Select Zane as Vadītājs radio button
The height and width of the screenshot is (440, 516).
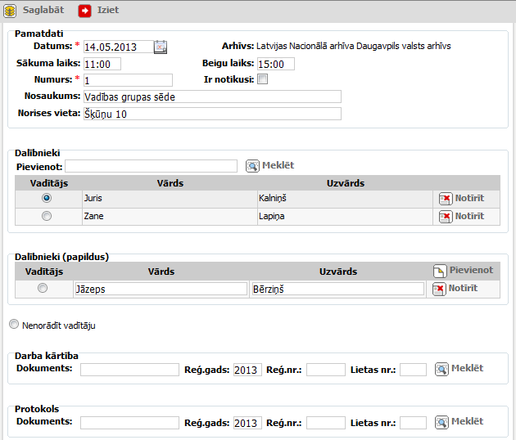pos(47,216)
